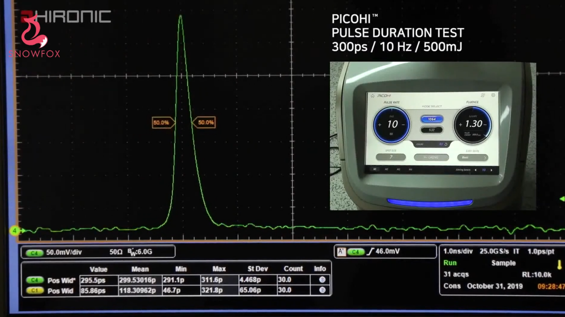Click the St Dev column header
565x317 pixels.
(x=258, y=269)
